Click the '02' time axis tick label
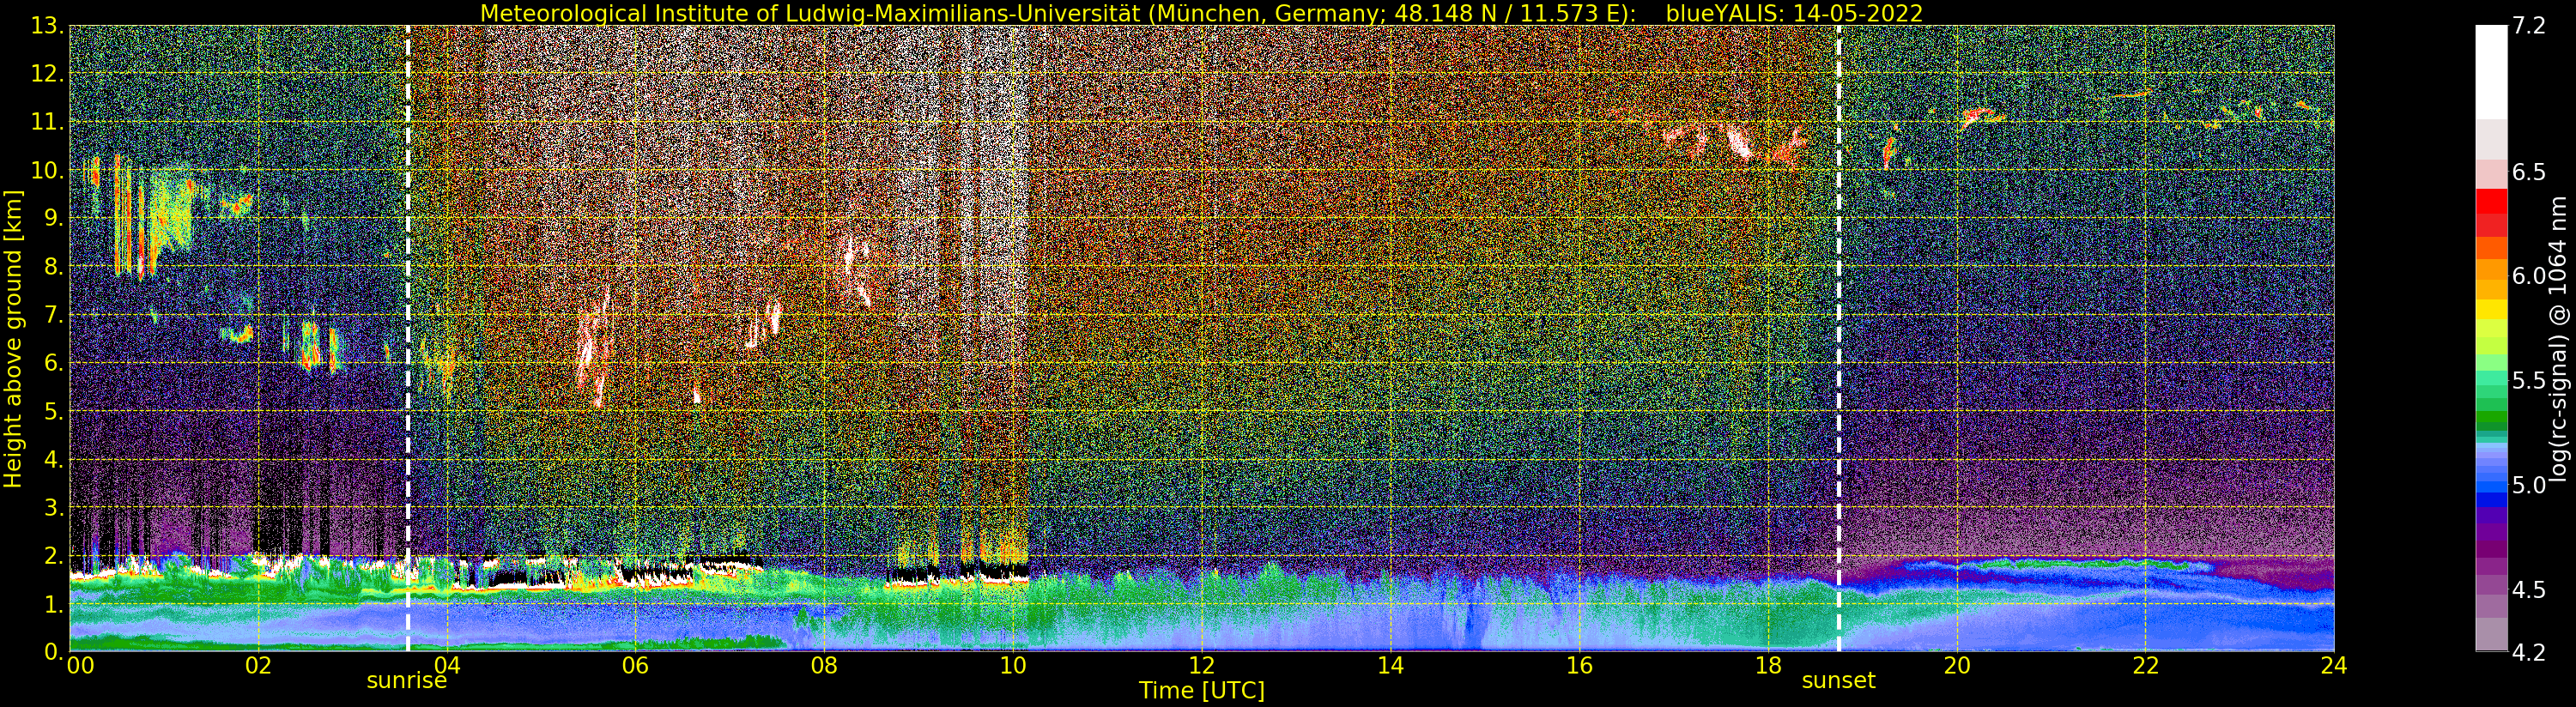The width and height of the screenshot is (2576, 707). pyautogui.click(x=259, y=665)
